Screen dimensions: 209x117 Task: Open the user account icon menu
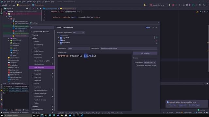tap(145, 5)
